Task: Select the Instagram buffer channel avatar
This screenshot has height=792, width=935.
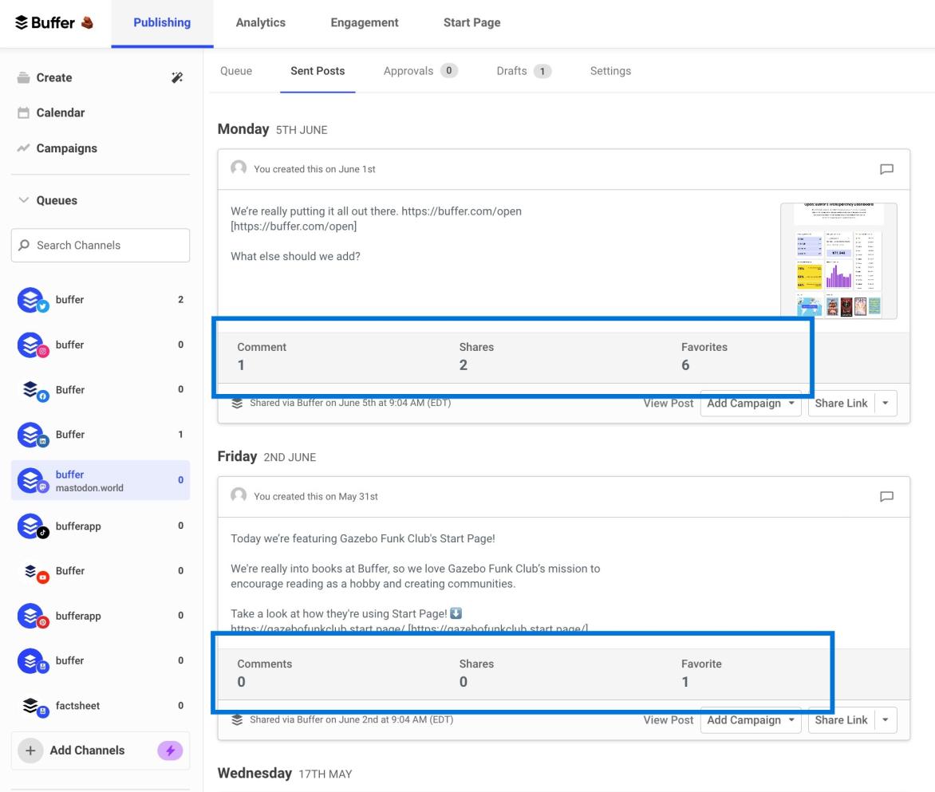Action: [x=32, y=345]
